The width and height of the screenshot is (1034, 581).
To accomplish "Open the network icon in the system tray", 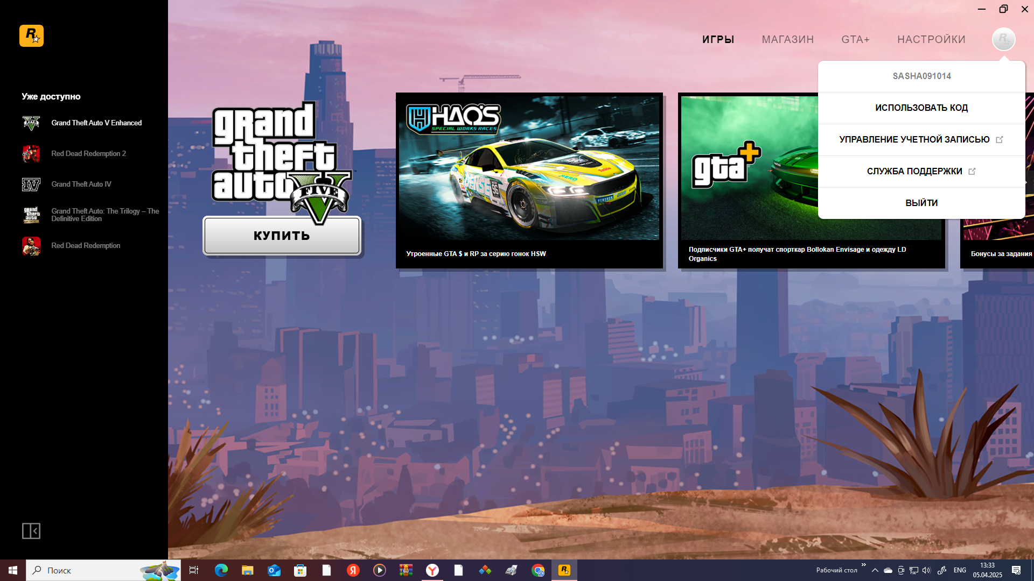I will pyautogui.click(x=914, y=570).
